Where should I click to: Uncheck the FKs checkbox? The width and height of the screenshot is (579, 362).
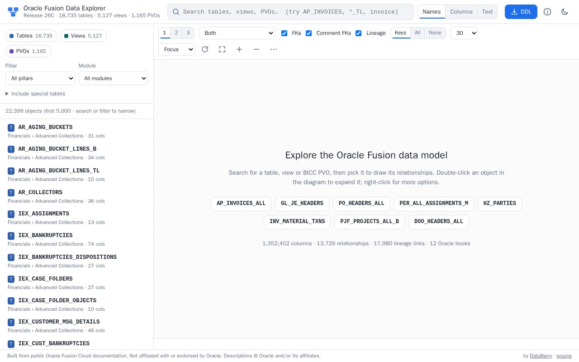pos(284,33)
